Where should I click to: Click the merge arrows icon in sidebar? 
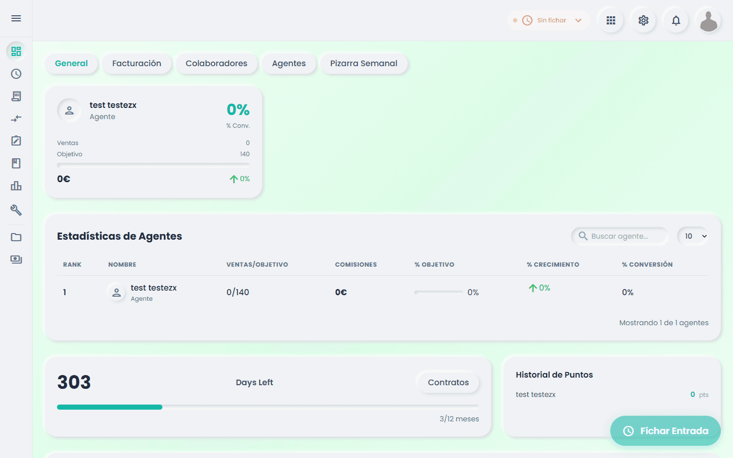pos(16,118)
